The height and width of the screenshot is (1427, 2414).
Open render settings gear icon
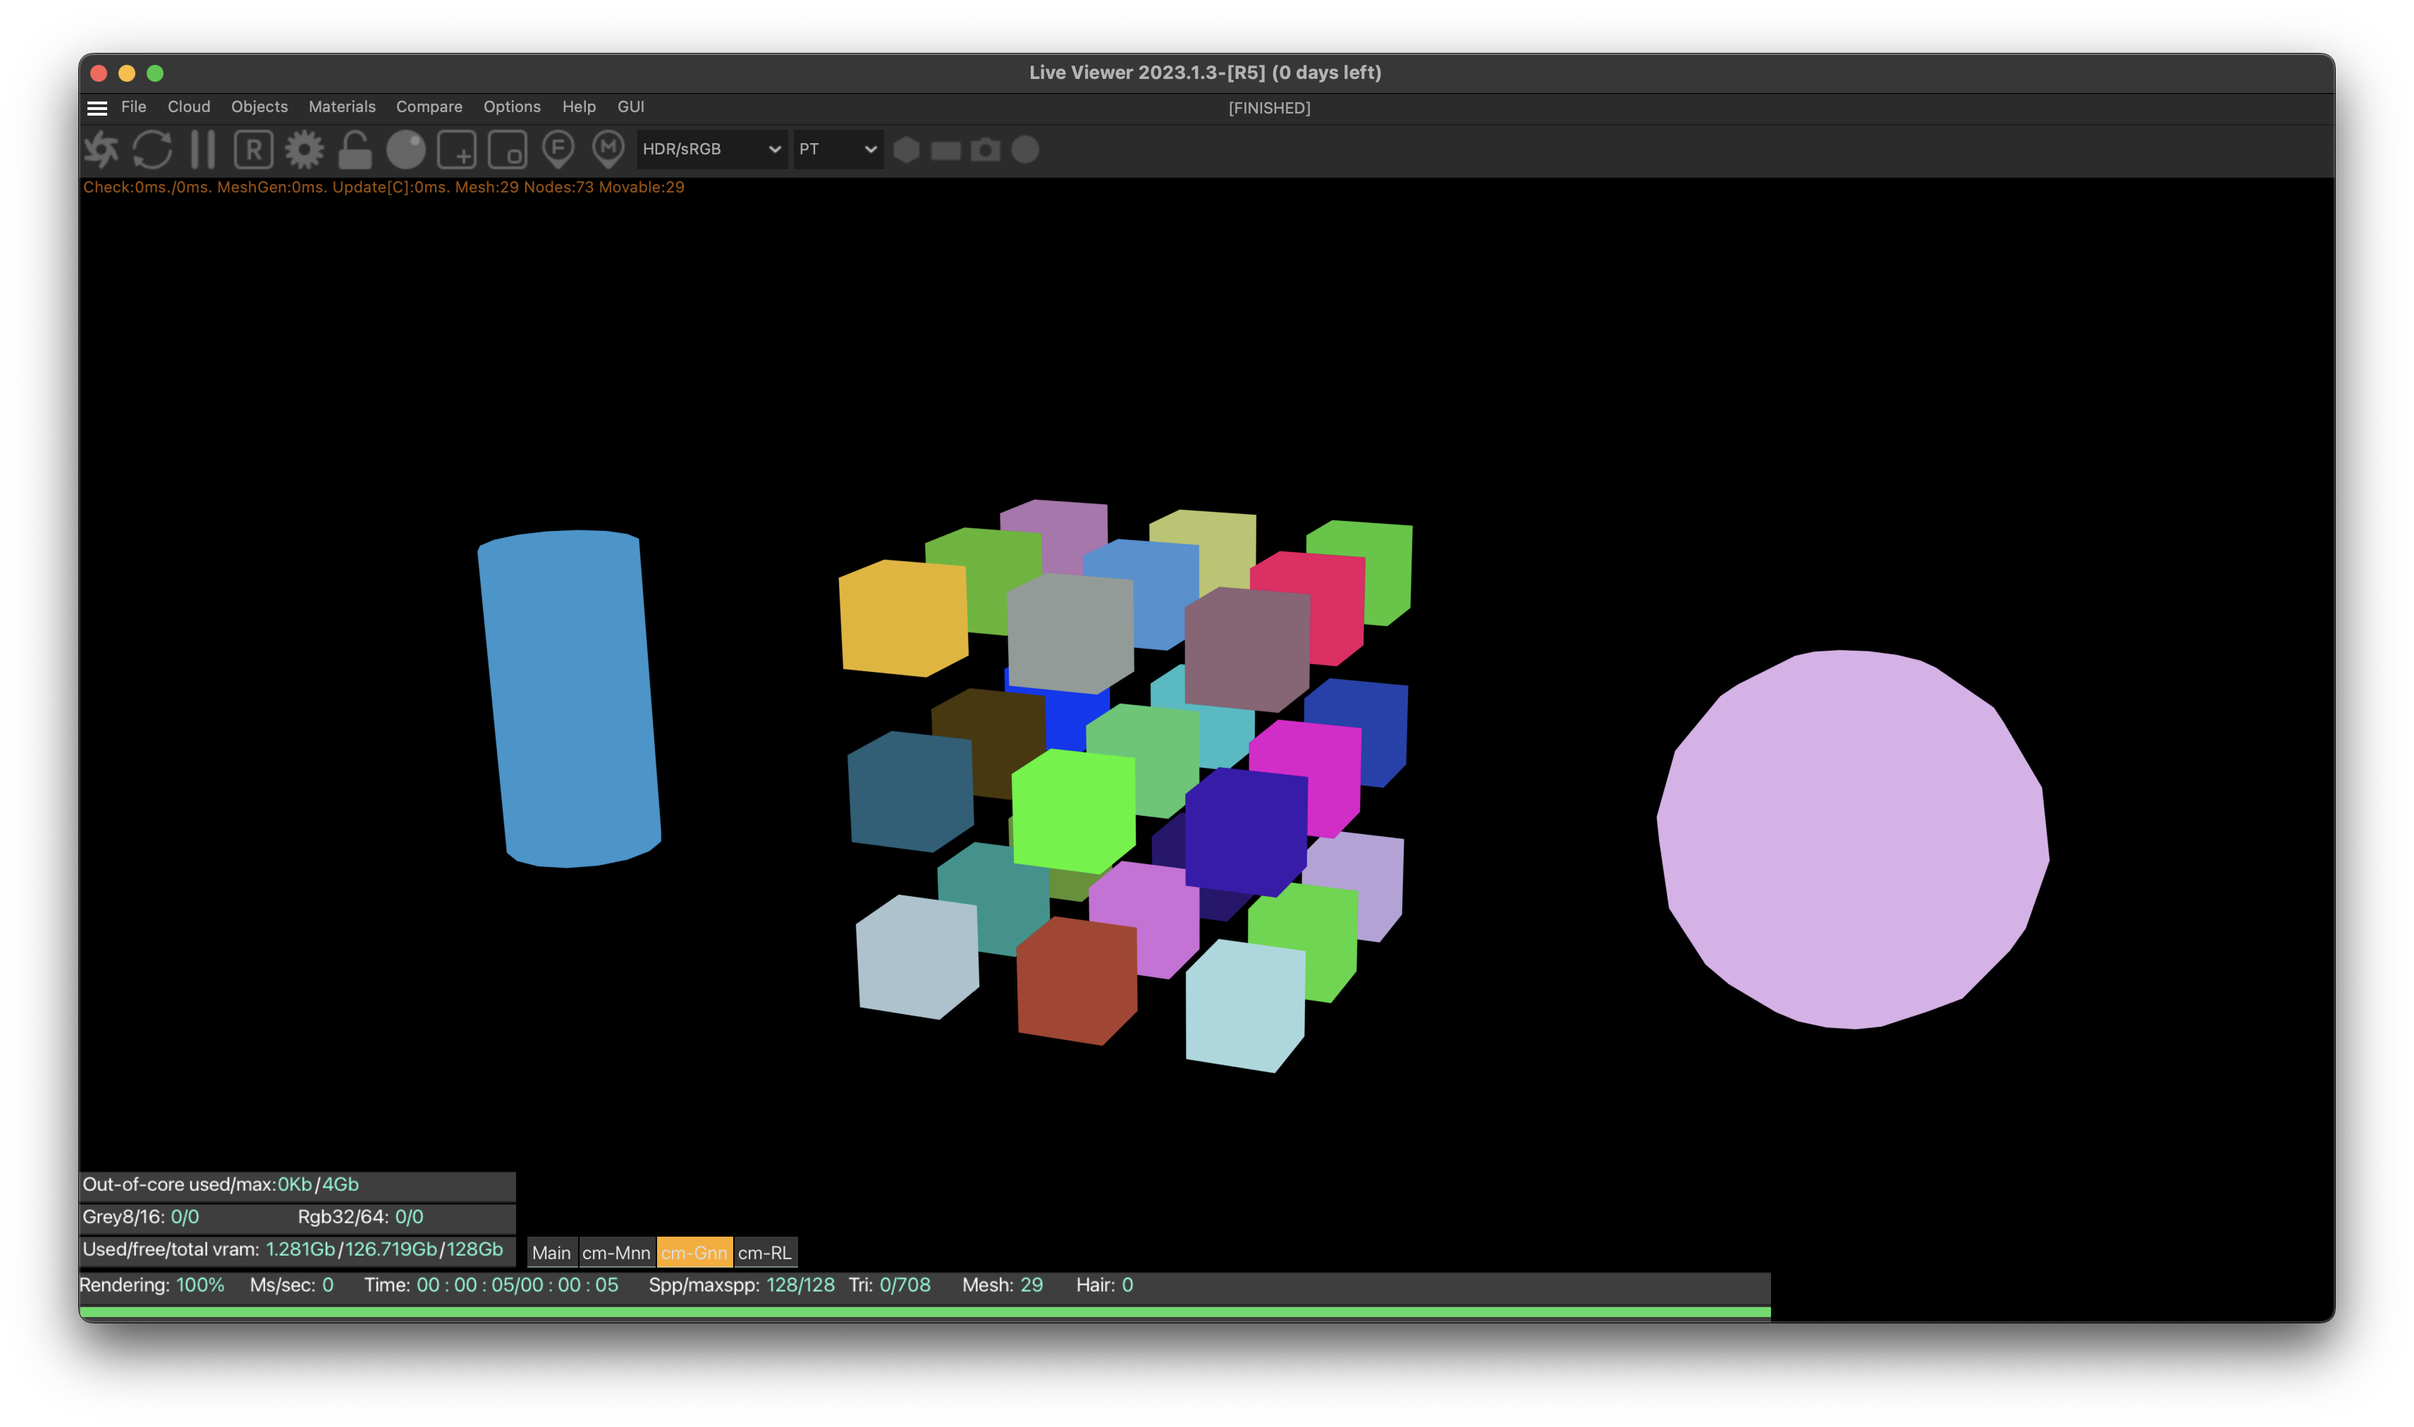pyautogui.click(x=304, y=149)
